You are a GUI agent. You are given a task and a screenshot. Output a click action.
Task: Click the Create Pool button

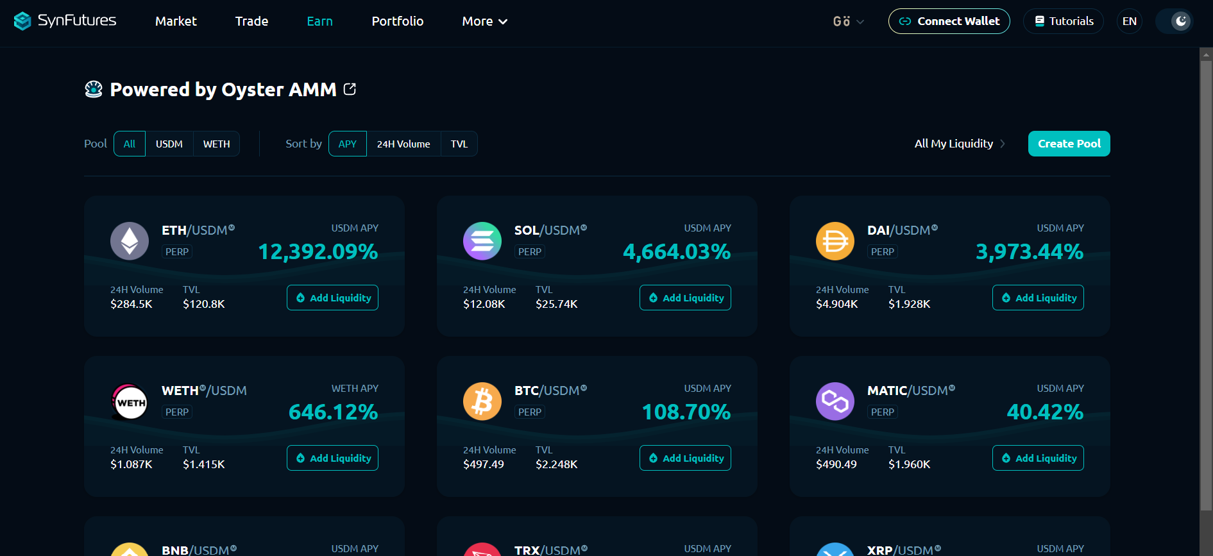(x=1069, y=144)
